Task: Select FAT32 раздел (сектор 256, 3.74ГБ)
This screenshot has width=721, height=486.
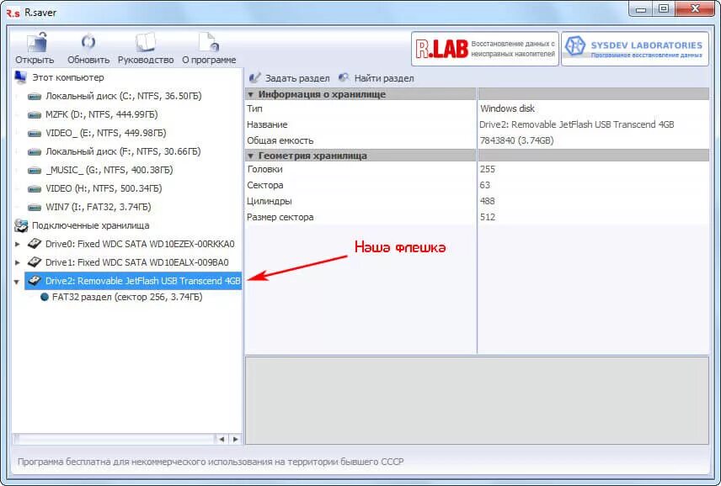Action: tap(127, 297)
